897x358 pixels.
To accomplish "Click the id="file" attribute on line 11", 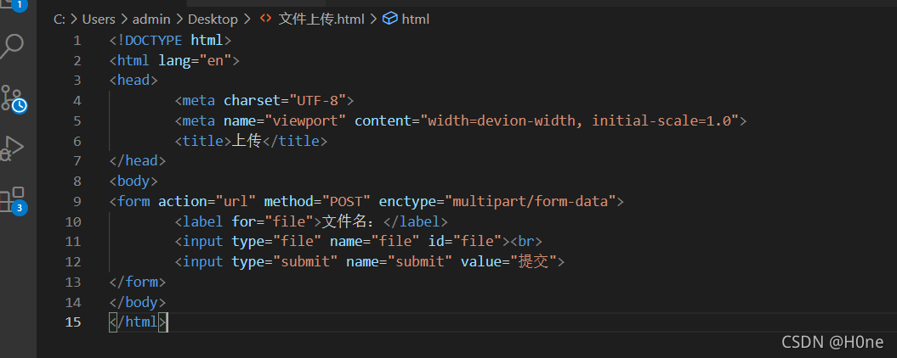I will pyautogui.click(x=464, y=242).
